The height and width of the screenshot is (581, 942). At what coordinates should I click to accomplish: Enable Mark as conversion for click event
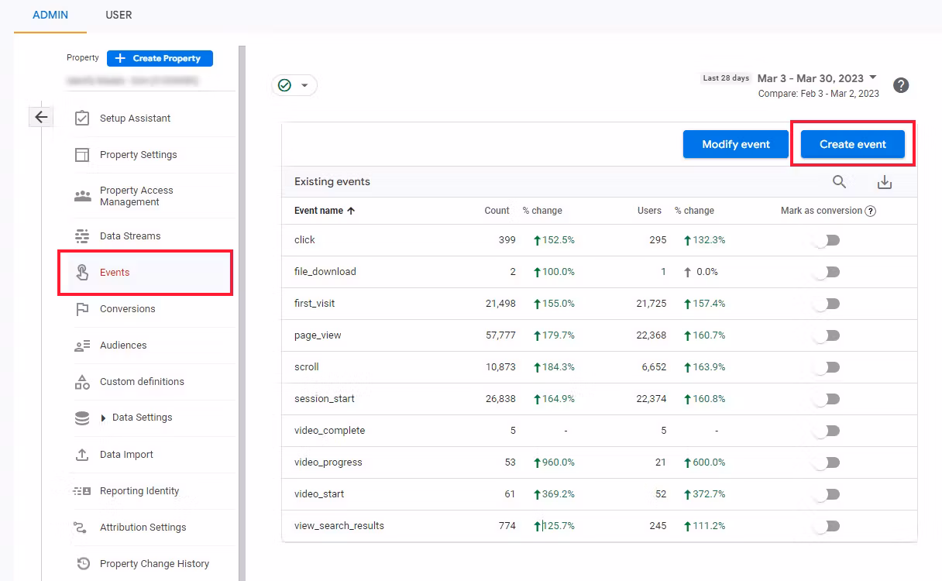[826, 240]
